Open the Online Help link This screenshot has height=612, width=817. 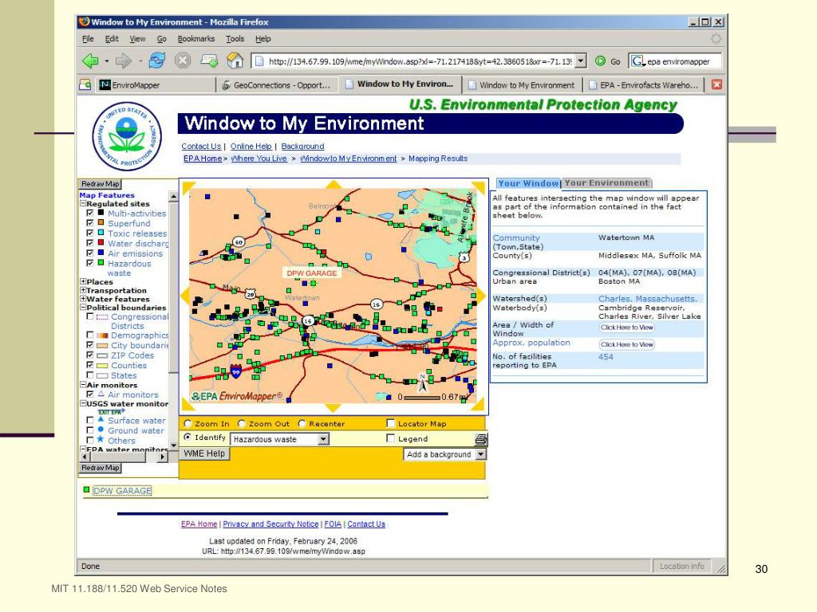click(x=251, y=147)
